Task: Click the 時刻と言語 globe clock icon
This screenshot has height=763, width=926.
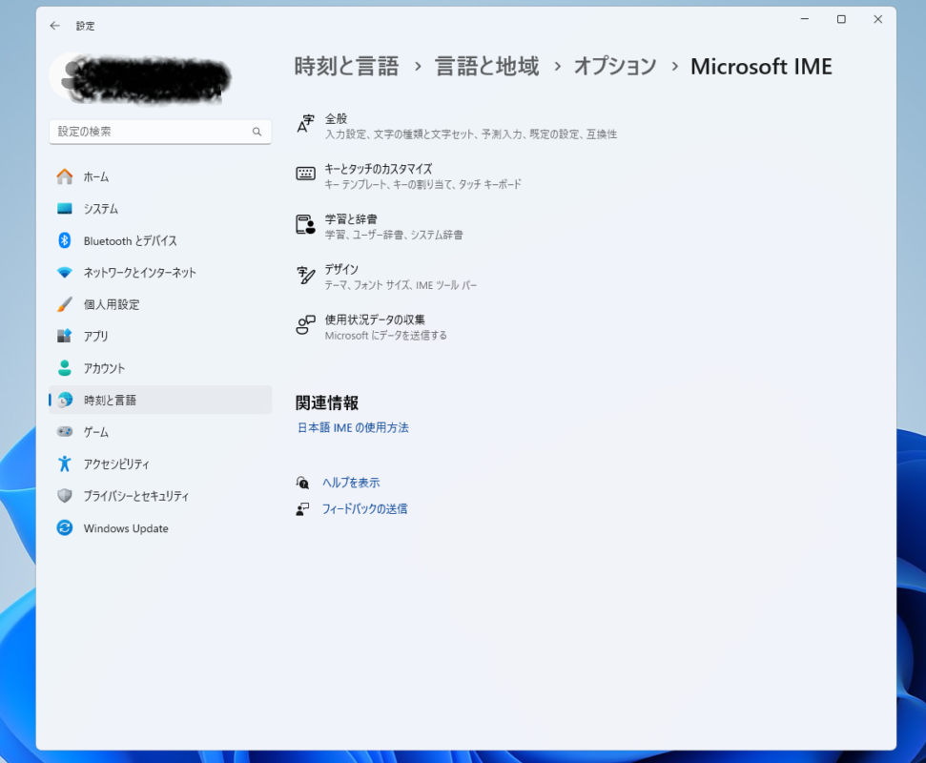Action: (x=64, y=400)
